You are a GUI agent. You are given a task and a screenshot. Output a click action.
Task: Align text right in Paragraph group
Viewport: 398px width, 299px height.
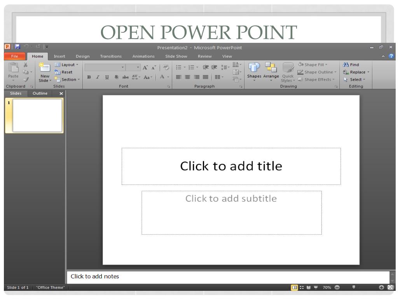point(196,77)
